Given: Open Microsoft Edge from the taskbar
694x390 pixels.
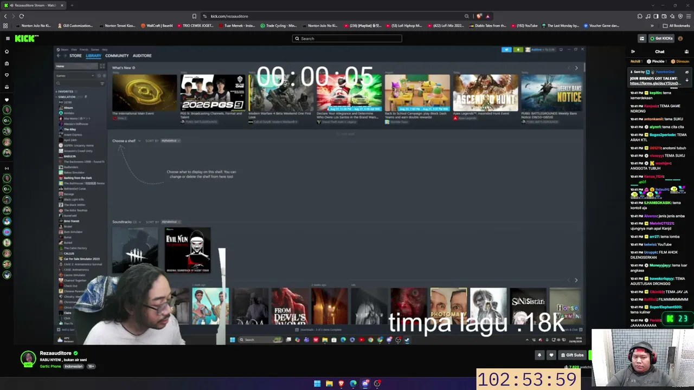Looking at the screenshot, I should point(353,383).
